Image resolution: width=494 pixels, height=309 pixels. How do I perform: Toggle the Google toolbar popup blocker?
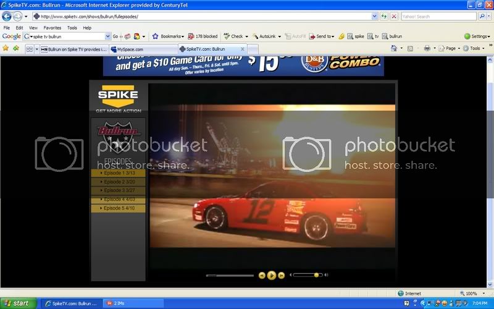click(x=203, y=36)
